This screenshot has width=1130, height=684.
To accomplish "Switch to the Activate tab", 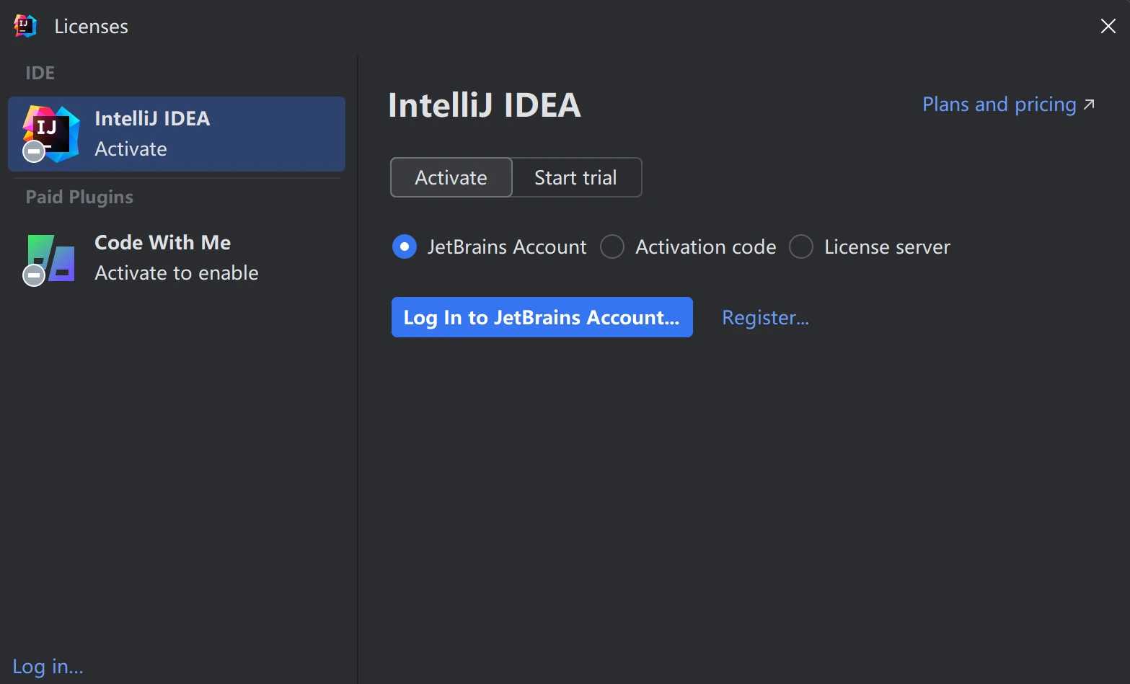I will point(451,177).
